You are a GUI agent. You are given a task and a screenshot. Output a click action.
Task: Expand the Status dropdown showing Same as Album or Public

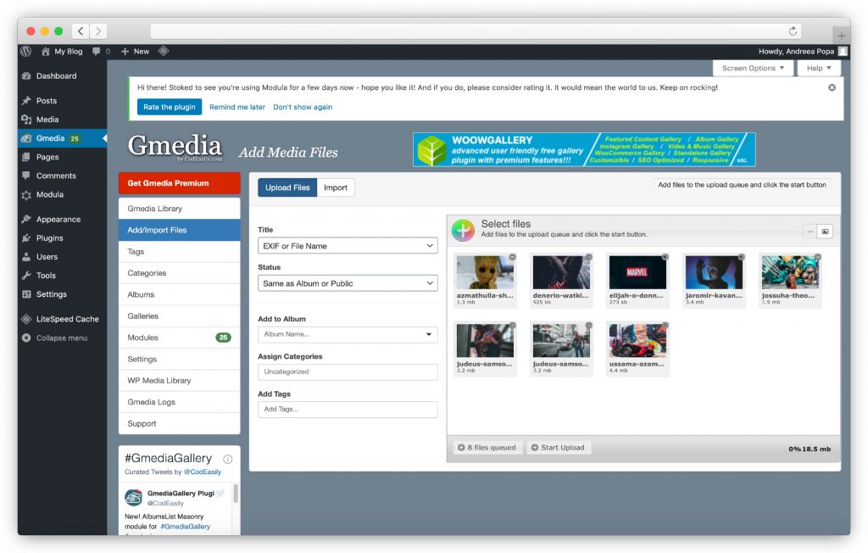(x=348, y=282)
